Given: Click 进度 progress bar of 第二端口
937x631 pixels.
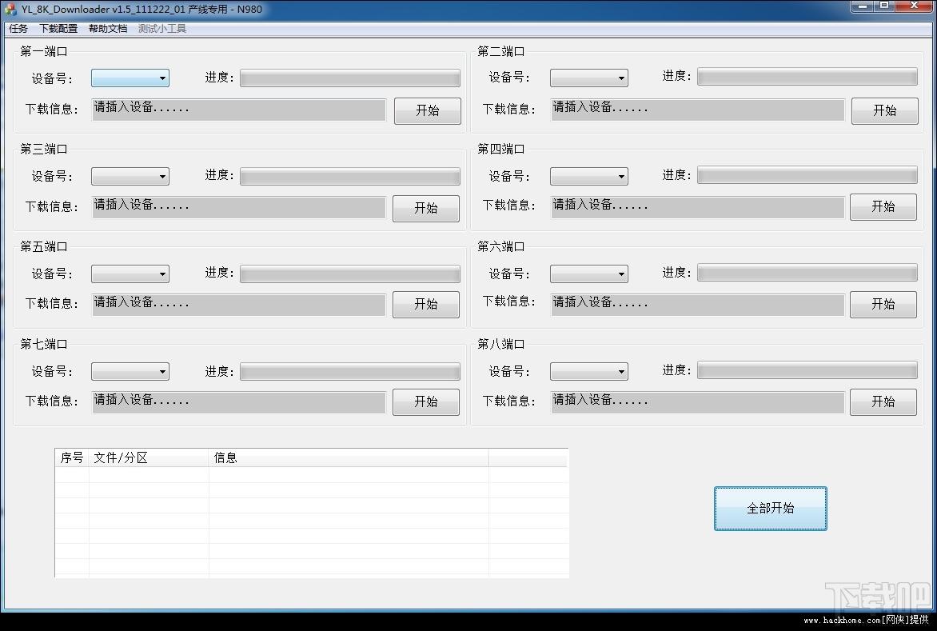Looking at the screenshot, I should [807, 77].
